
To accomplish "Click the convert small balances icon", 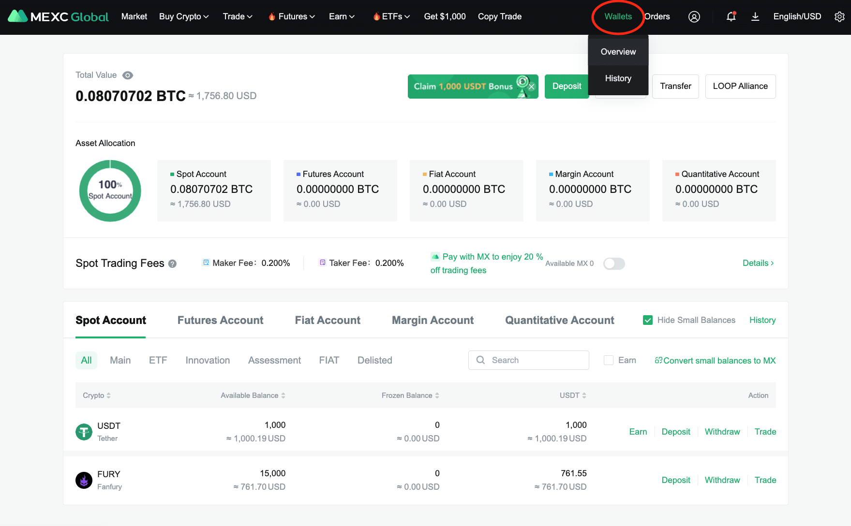I will click(658, 361).
